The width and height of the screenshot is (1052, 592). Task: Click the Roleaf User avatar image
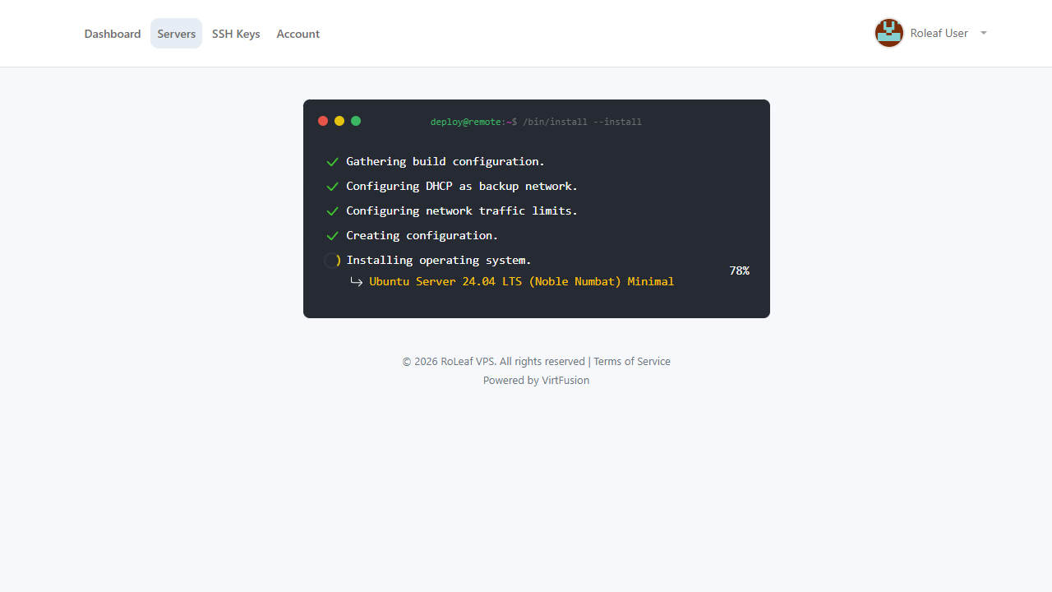(x=888, y=33)
